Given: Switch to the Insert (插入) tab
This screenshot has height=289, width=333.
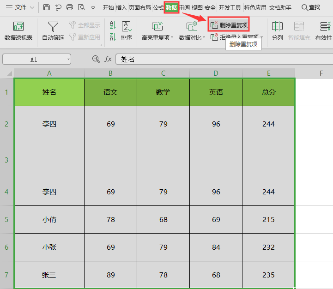Looking at the screenshot, I should tap(121, 7).
